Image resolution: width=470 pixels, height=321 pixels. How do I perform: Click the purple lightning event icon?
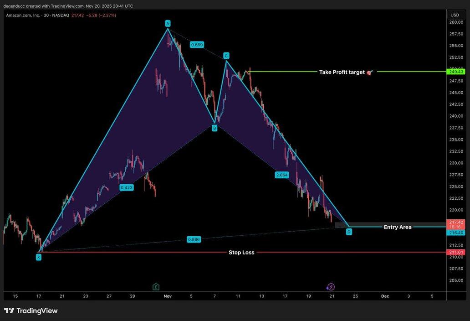[331, 287]
